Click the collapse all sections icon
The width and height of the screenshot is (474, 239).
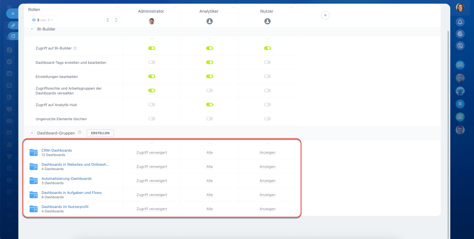[108, 20]
